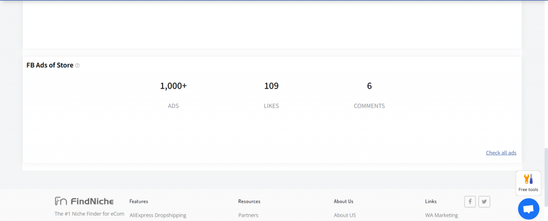Click the Links footer heading
Viewport: 548px width, 221px height.
431,201
